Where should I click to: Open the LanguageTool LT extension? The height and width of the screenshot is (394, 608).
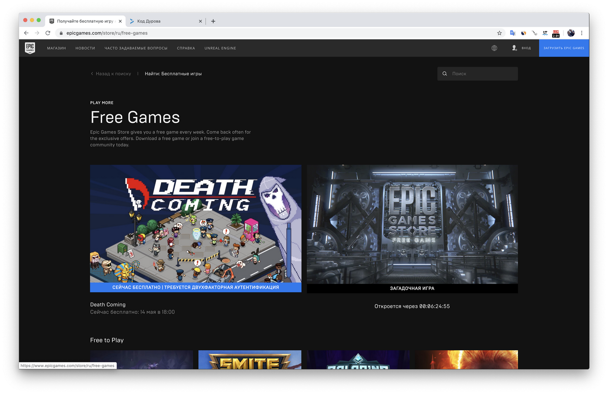[x=545, y=33]
